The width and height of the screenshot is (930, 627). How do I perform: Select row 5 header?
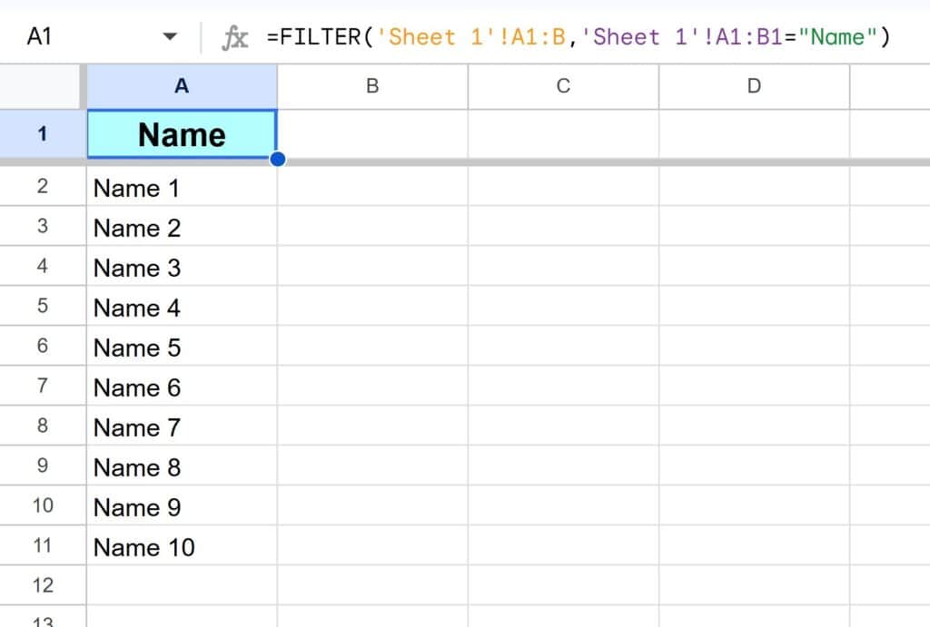[43, 306]
